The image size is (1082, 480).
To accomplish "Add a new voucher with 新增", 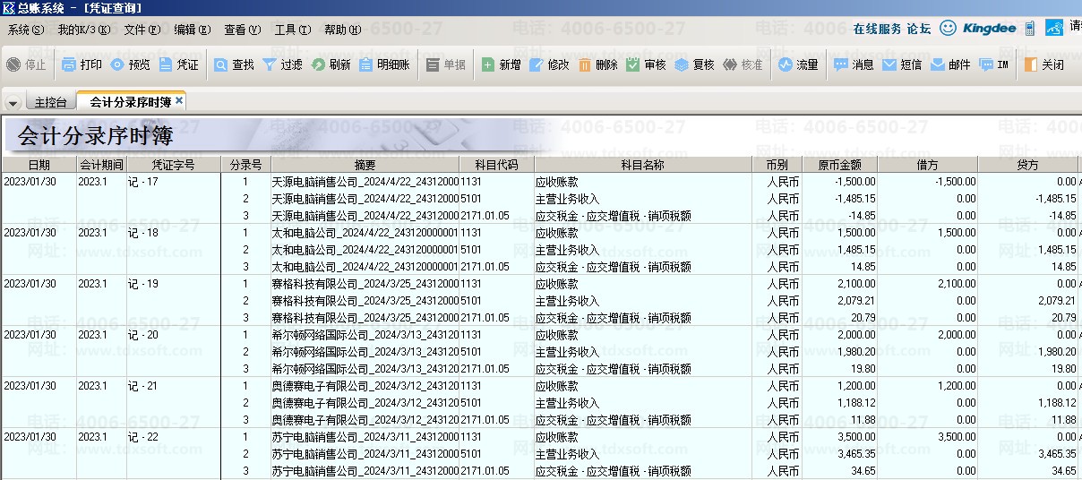I will [x=488, y=64].
